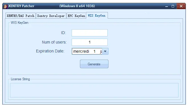Select the WIS KeyGen tab
Screen dimensions: 189x106
click(97, 15)
